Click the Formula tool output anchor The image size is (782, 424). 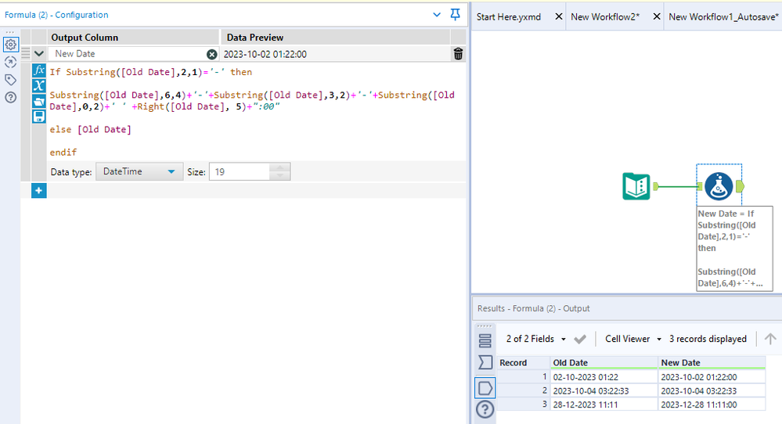click(x=740, y=186)
